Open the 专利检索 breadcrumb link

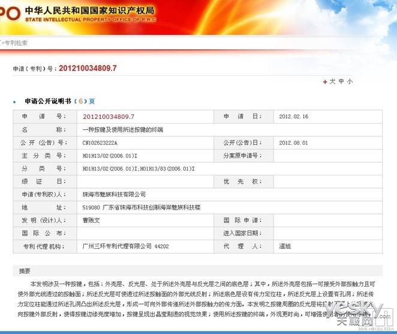[16, 43]
